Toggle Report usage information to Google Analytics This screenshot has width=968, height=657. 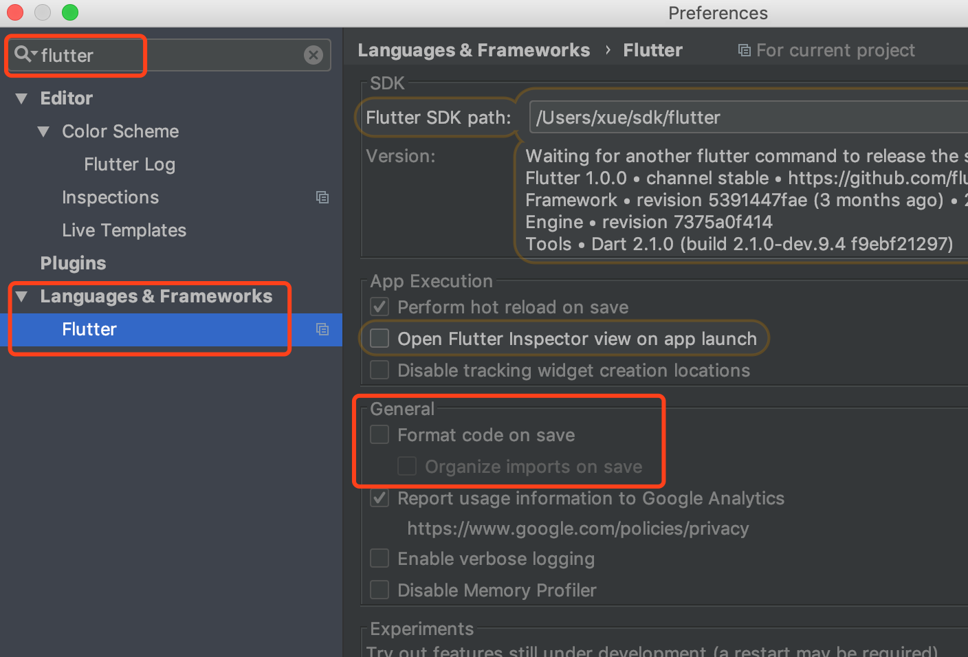[x=379, y=498]
